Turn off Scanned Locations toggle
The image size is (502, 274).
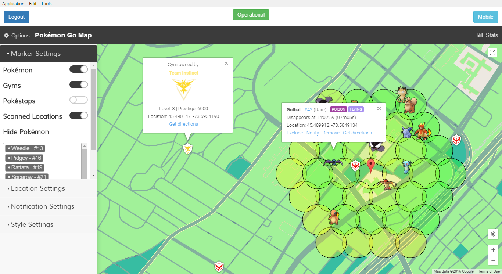79,116
